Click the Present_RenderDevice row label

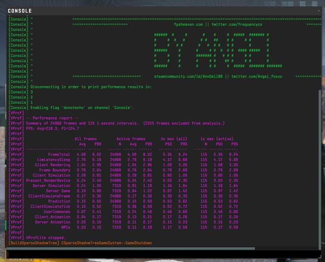pyautogui.click(x=48, y=180)
